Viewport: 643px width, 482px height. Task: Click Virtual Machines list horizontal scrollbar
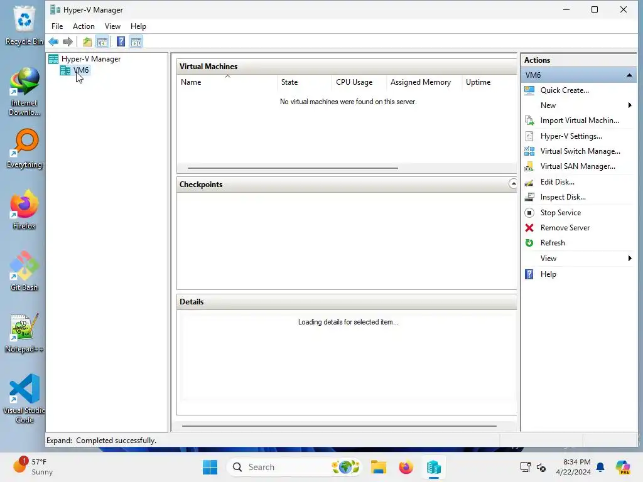(293, 168)
